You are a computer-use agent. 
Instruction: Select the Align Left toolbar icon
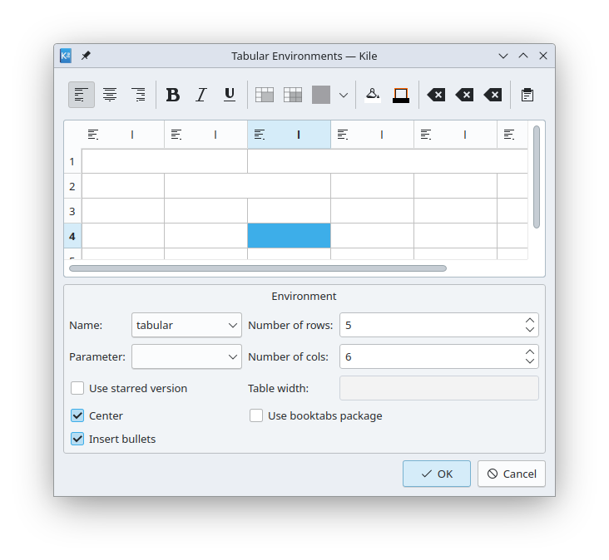[x=82, y=95]
